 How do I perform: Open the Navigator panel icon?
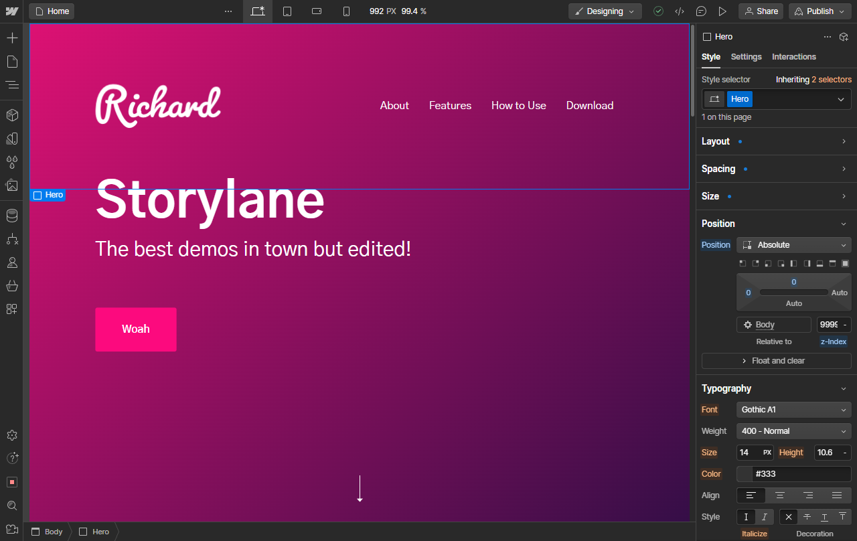[12, 85]
